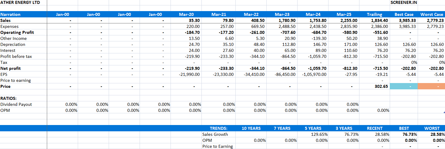Select Mar-22 expenses value 669.50
The width and height of the screenshot is (445, 149).
pos(259,26)
